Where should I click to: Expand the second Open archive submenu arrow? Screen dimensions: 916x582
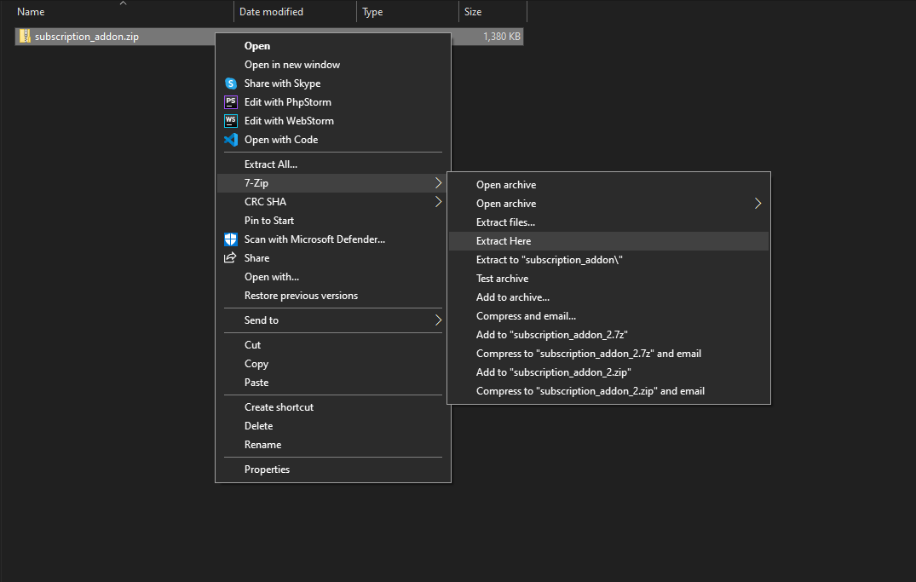pyautogui.click(x=758, y=204)
